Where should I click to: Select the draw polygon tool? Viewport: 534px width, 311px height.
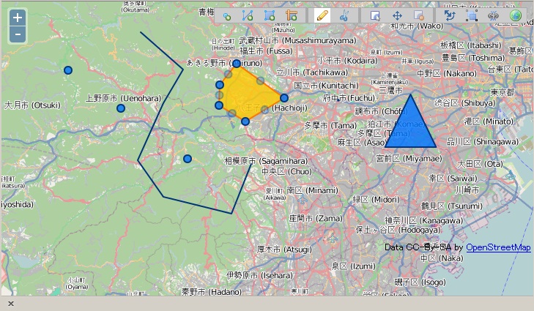(x=269, y=15)
